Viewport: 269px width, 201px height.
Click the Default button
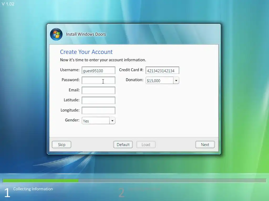click(123, 144)
